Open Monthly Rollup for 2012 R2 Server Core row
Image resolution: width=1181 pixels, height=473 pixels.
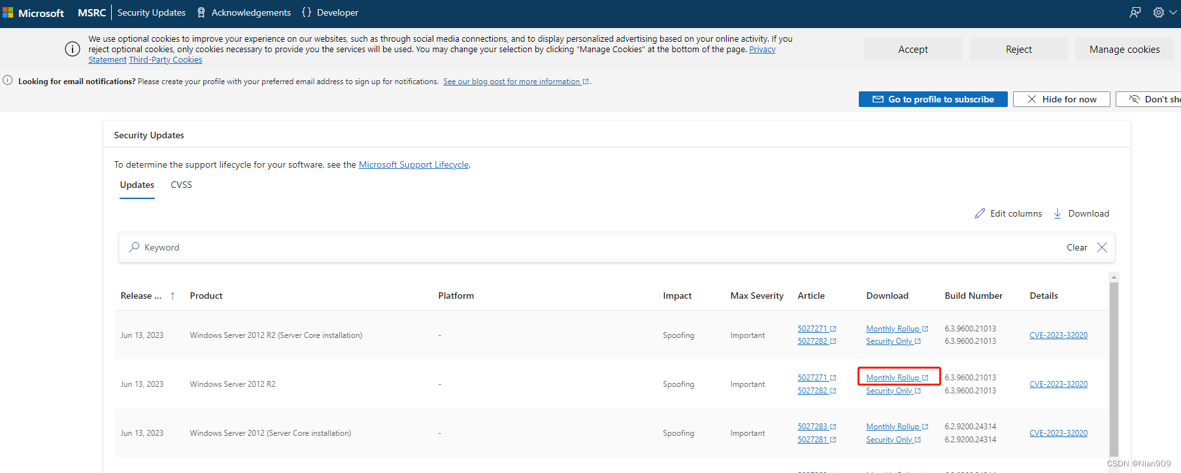tap(897, 329)
